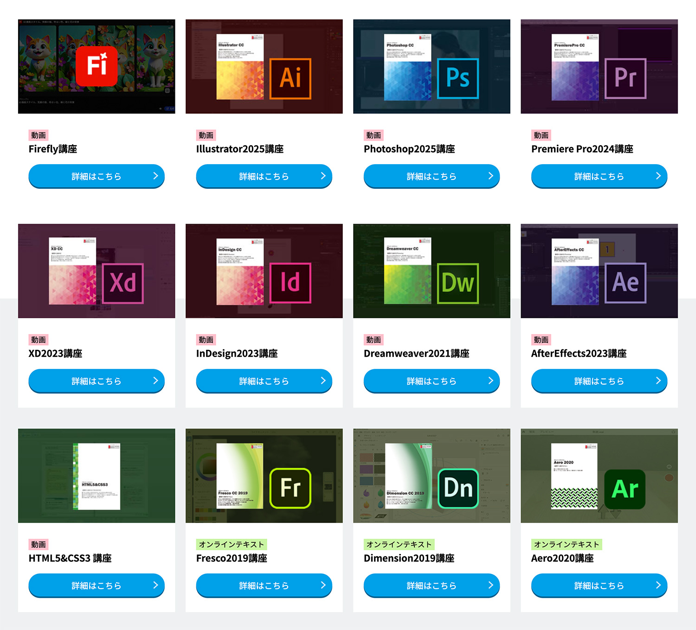696x630 pixels.
Task: Open the HTML5&CSS3 textbook cover thumbnail
Action: coord(97,476)
